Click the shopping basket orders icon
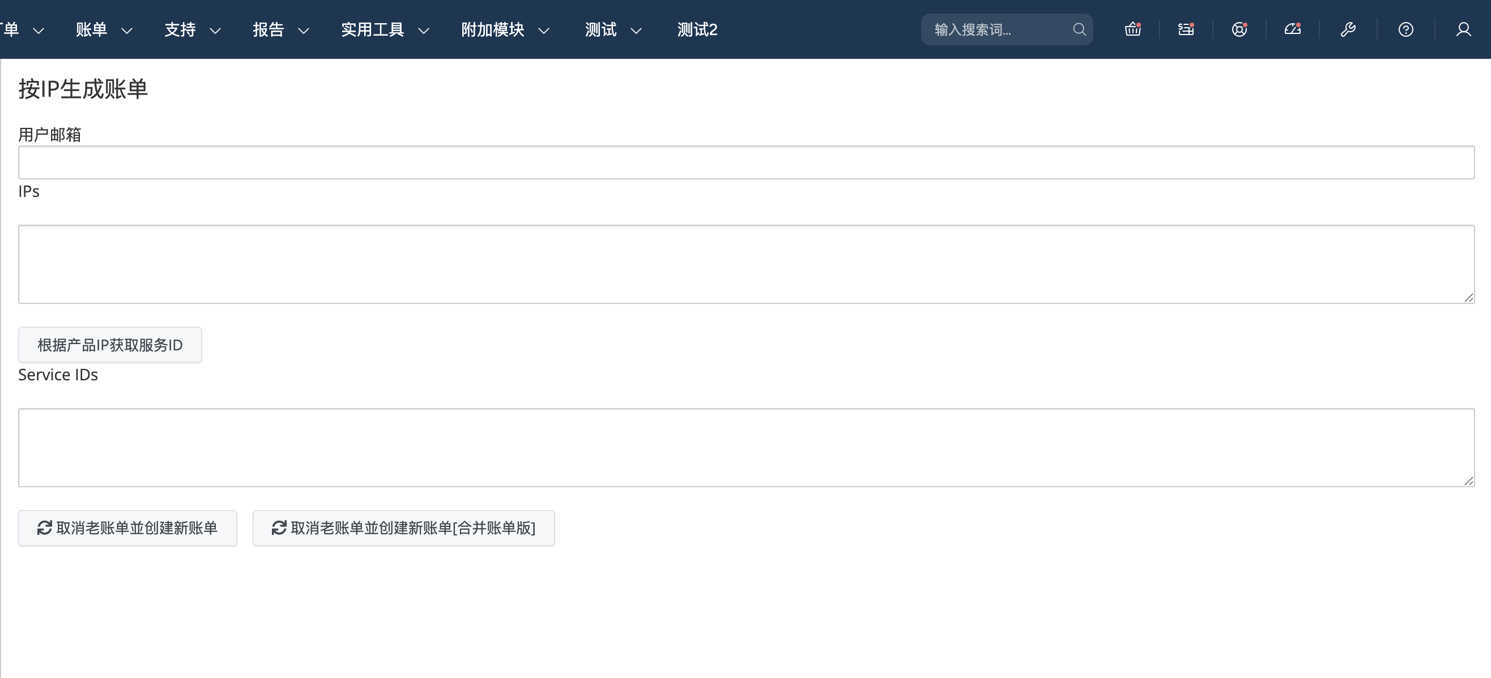 click(x=1133, y=29)
